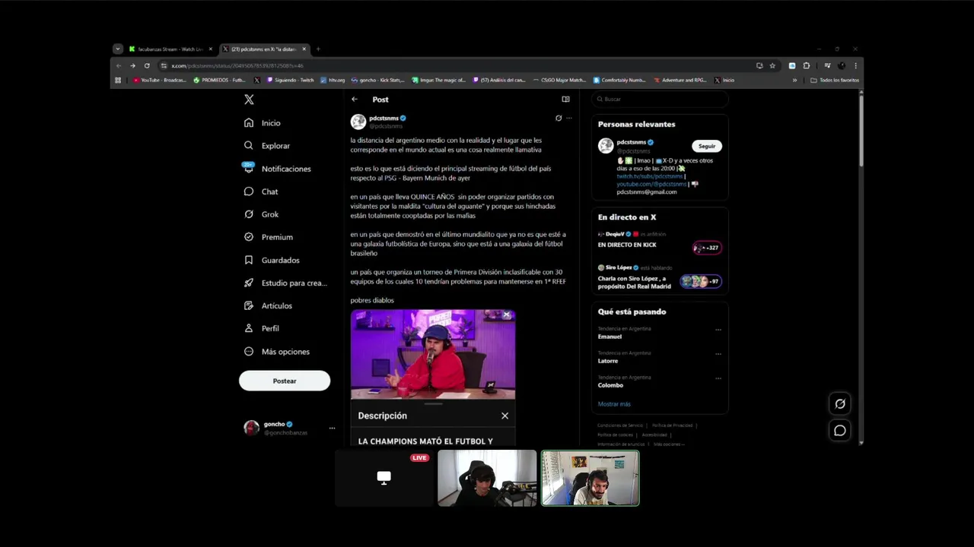974x547 pixels.
Task: Open Más opciones circle icon
Action: coord(249,352)
